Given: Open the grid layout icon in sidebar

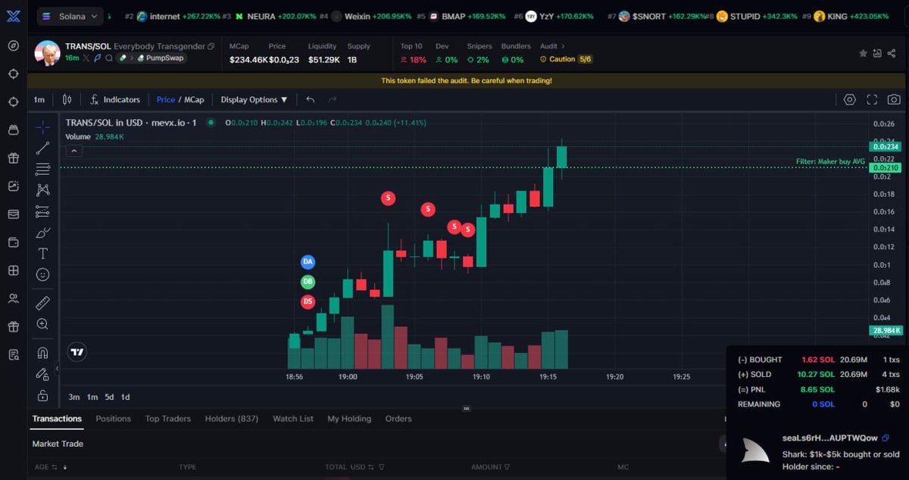Looking at the screenshot, I should [13, 270].
